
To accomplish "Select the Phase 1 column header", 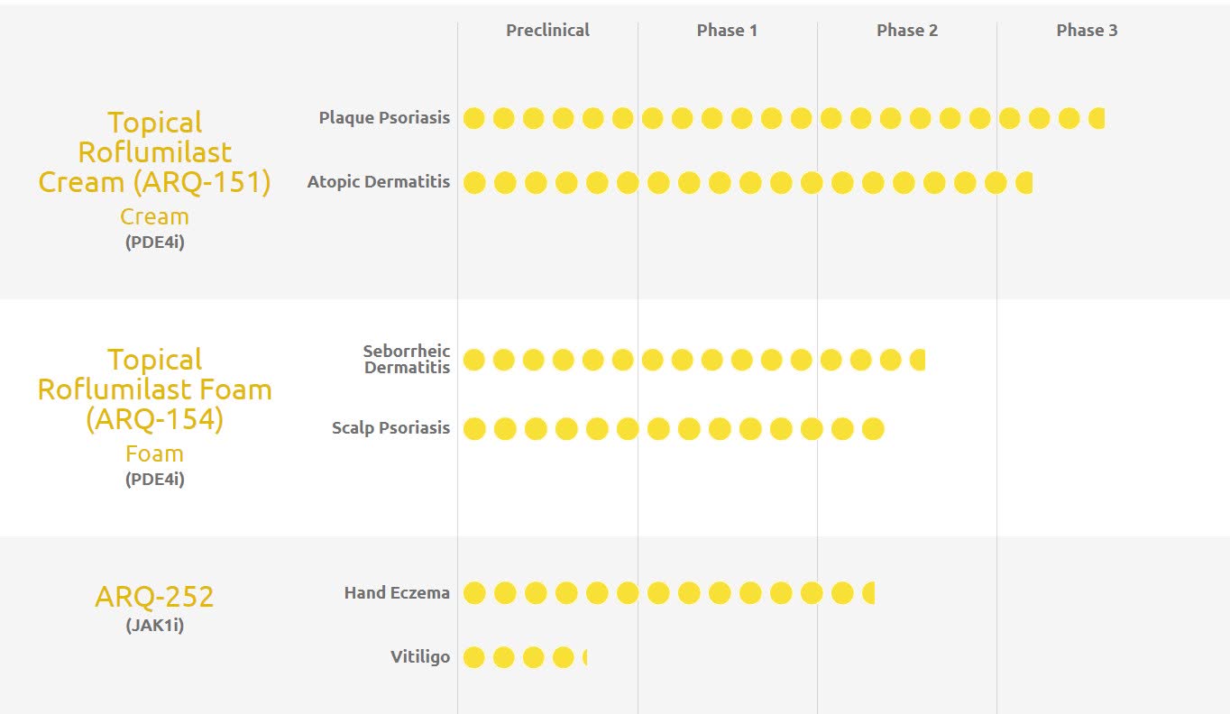I will pyautogui.click(x=727, y=31).
